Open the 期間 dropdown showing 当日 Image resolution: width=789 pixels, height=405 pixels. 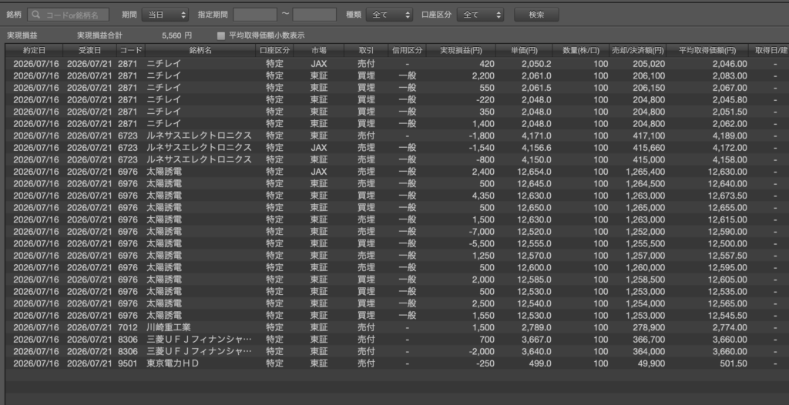tap(165, 15)
